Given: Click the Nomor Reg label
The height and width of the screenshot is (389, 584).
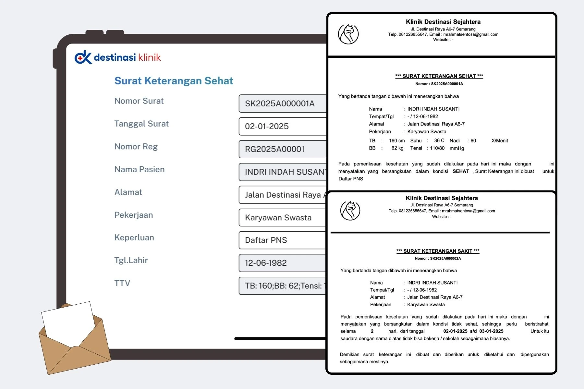Looking at the screenshot, I should pos(136,147).
